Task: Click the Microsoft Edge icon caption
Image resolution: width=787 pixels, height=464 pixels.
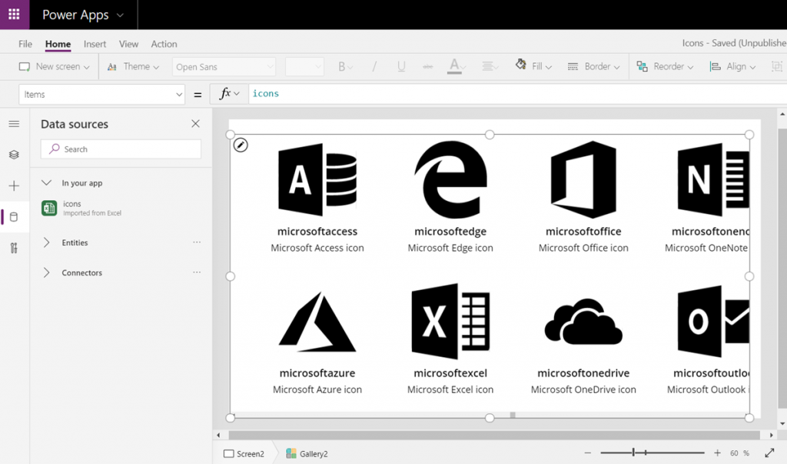Action: 450,248
